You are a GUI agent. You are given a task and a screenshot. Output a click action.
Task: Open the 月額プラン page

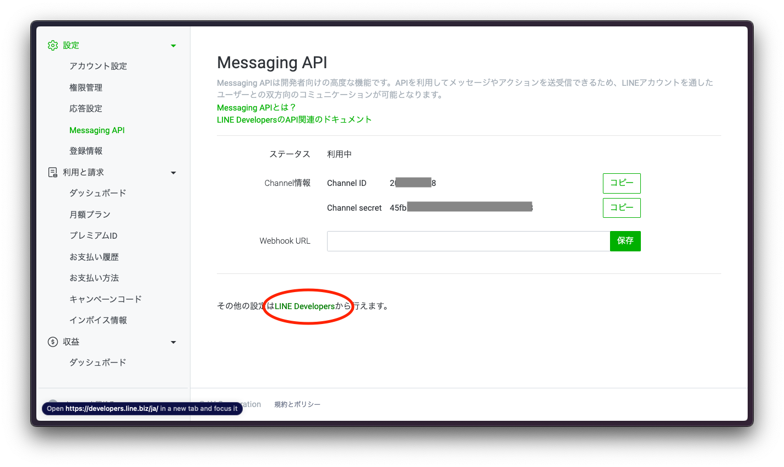(x=90, y=214)
